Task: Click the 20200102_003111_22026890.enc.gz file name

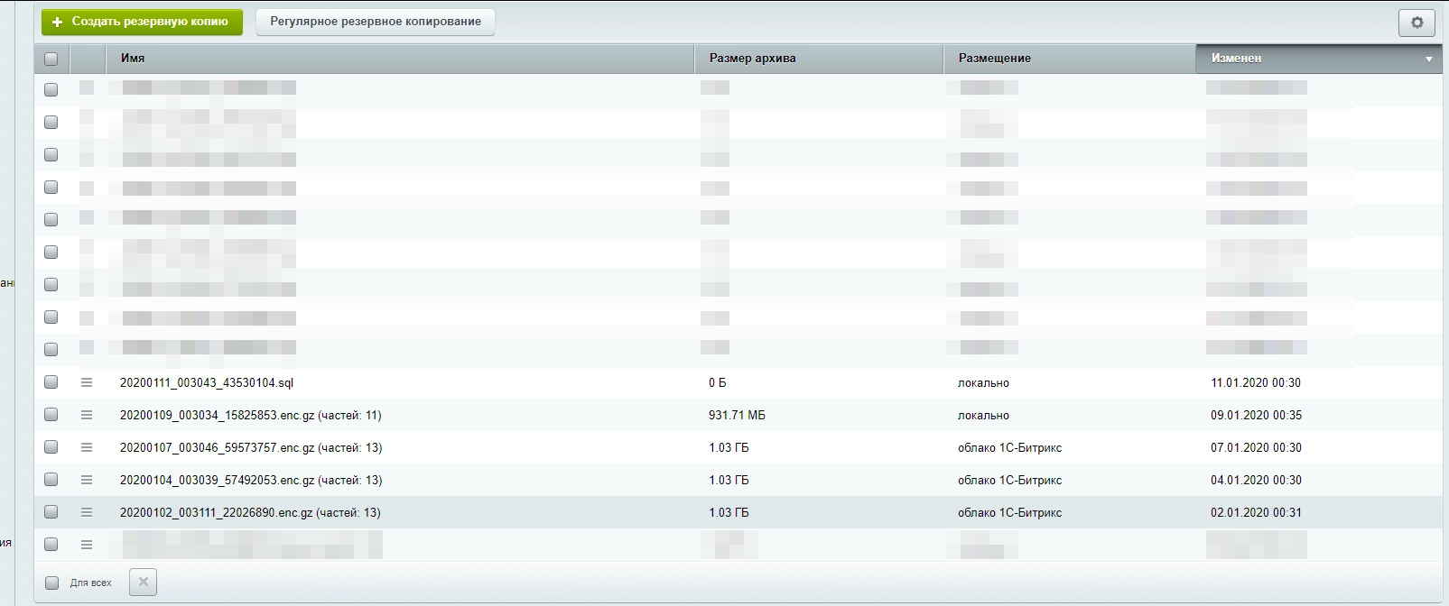Action: 250,512
